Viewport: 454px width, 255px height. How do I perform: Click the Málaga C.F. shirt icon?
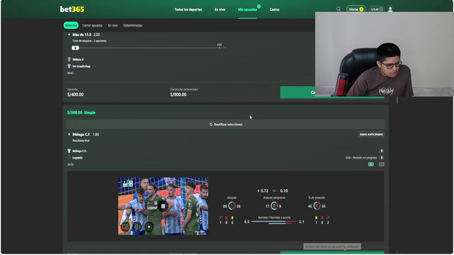(x=69, y=151)
